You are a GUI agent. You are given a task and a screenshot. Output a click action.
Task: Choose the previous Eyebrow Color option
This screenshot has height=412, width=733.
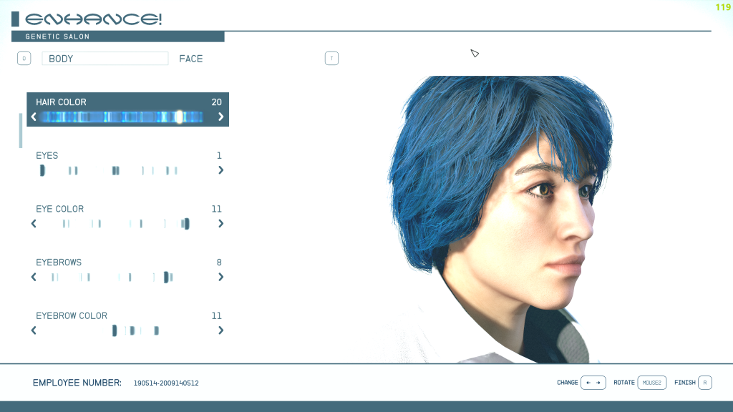coord(34,330)
